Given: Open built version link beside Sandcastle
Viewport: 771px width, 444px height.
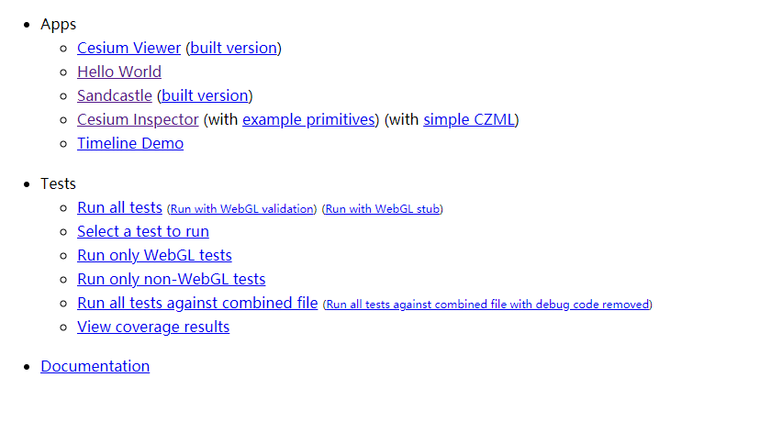Looking at the screenshot, I should 205,95.
